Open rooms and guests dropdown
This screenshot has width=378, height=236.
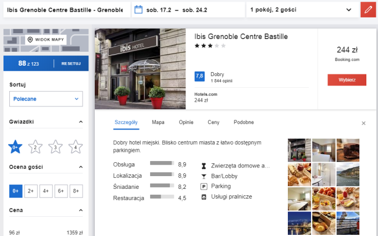point(301,10)
